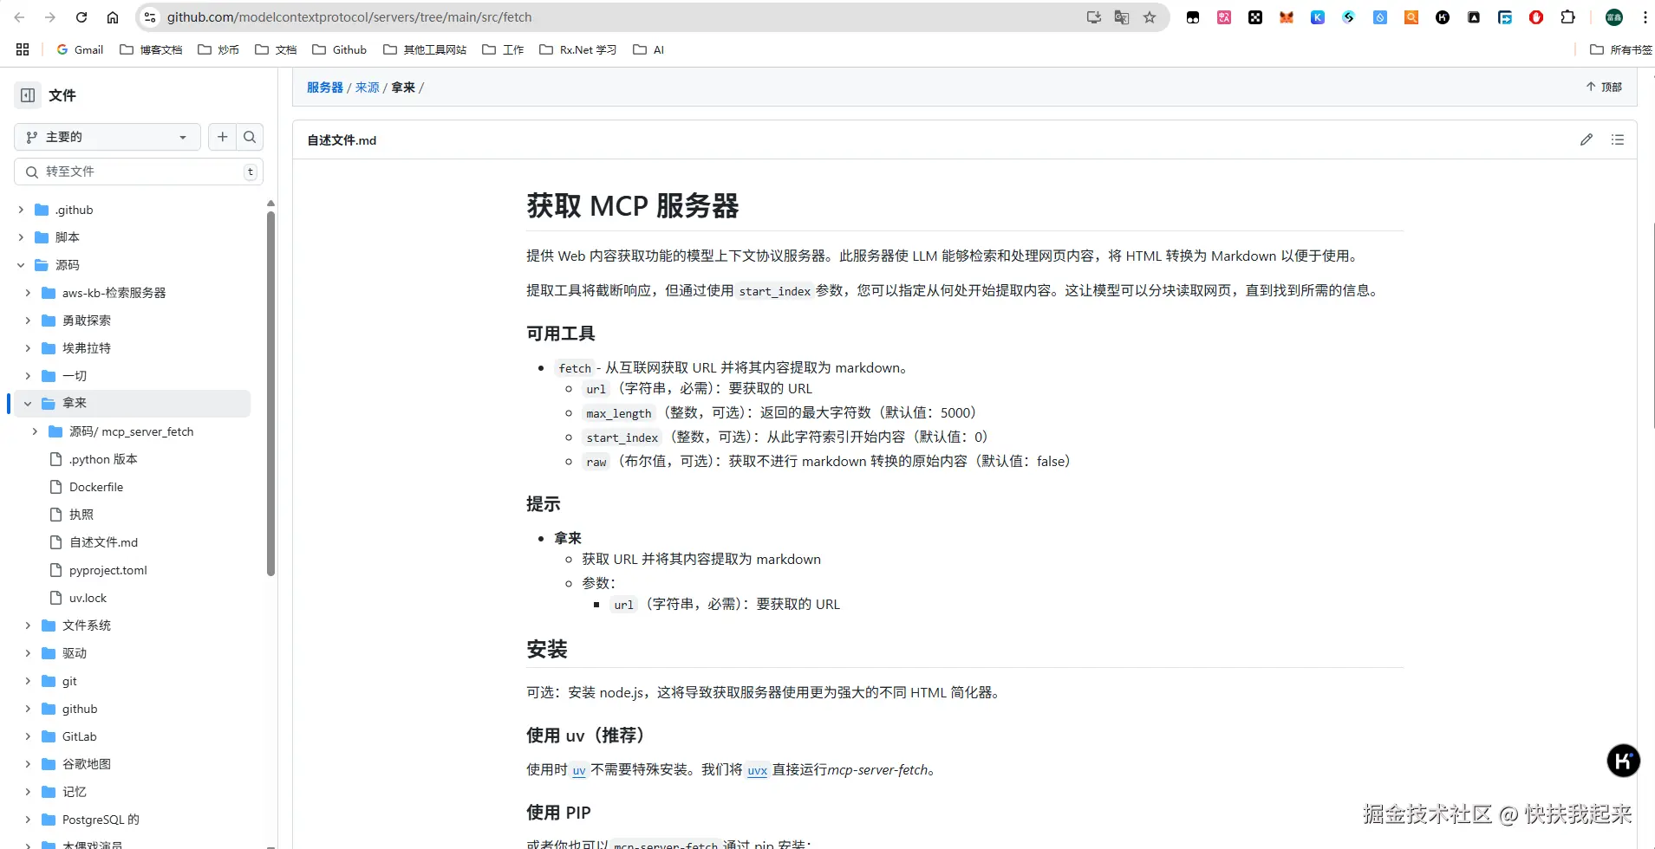Image resolution: width=1655 pixels, height=849 pixels.
Task: Open the pyproject.toml file in tree
Action: 108,570
